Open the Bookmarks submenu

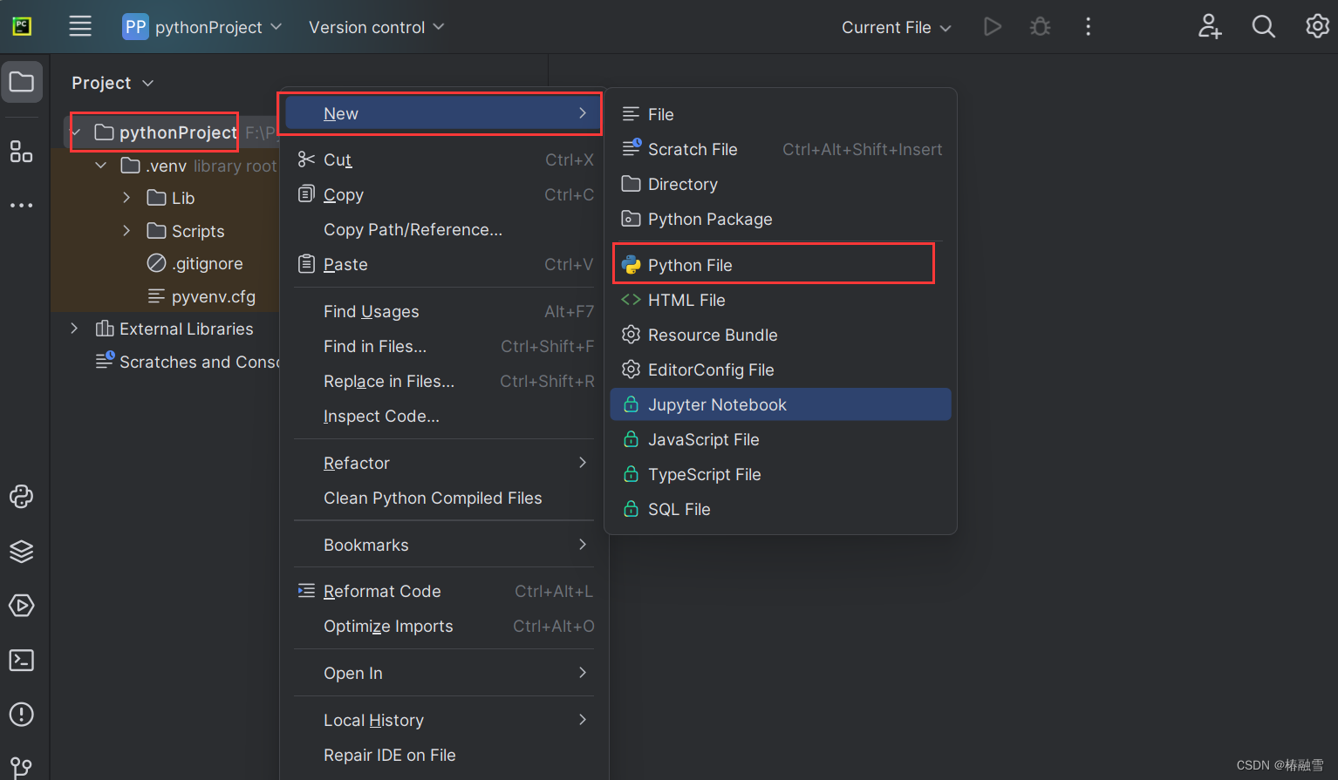click(x=445, y=545)
